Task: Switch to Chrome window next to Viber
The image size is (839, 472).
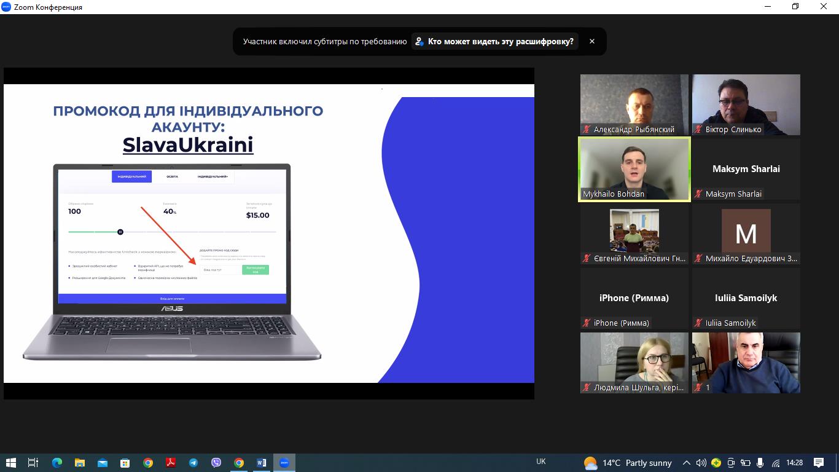Action: tap(239, 463)
